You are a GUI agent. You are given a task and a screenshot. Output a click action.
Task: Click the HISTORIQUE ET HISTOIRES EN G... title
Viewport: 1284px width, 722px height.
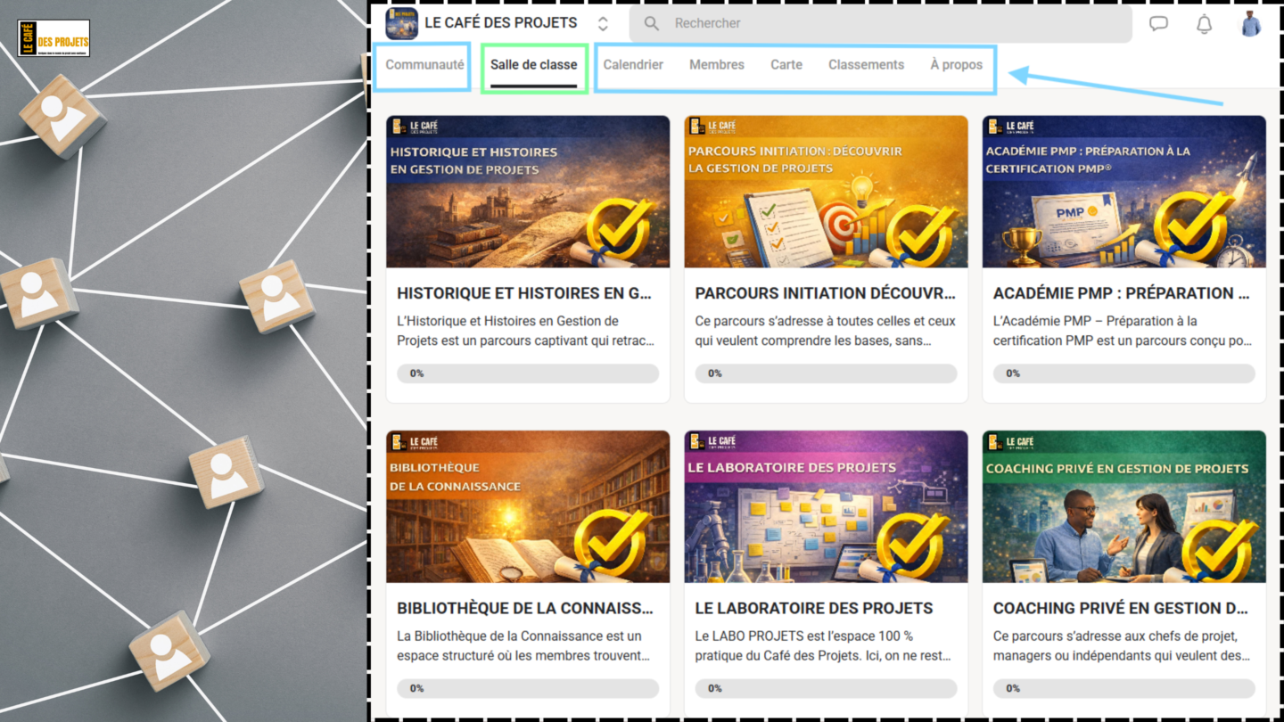tap(524, 293)
